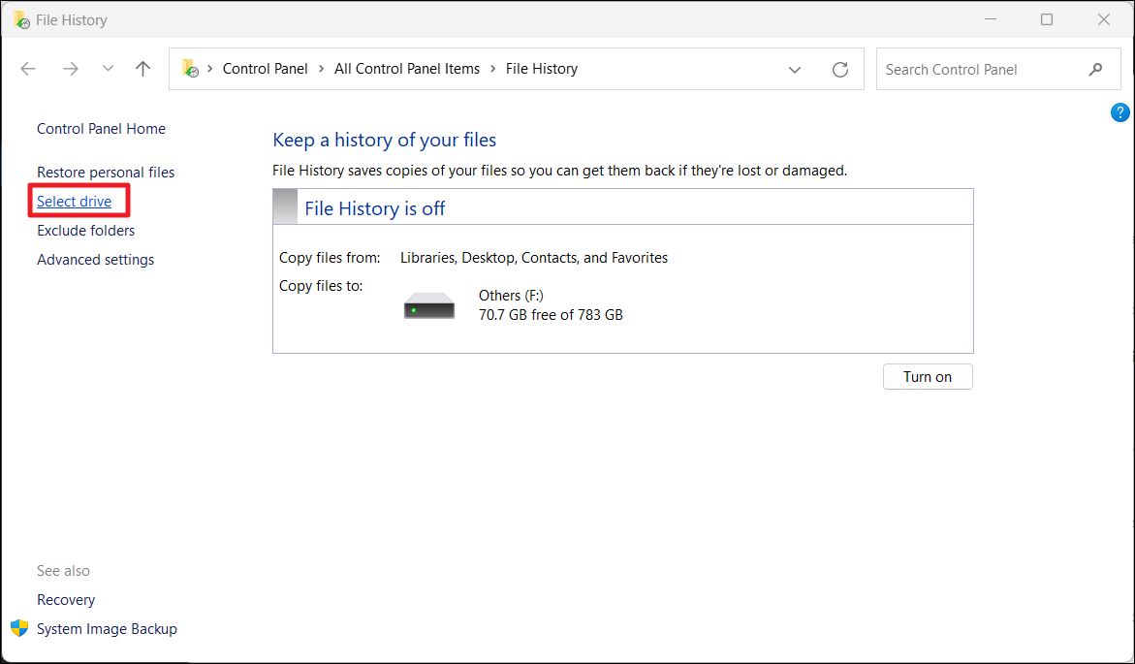Click the Others (F:) drive icon
Screen dimensions: 1135x664
[x=428, y=306]
